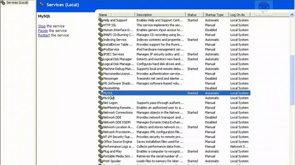Restart the service via Restart link
295x165 pixels.
tap(44, 35)
